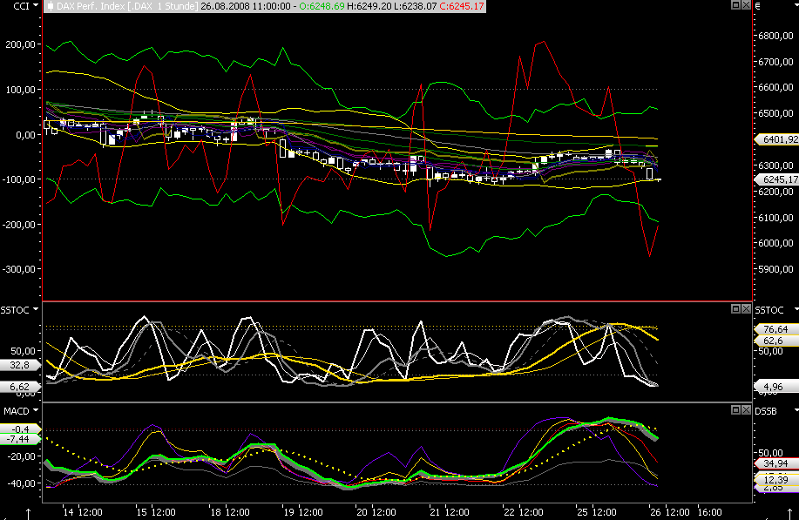Maximize the MACD indicator panel
The width and height of the screenshot is (799, 520).
coord(736,409)
